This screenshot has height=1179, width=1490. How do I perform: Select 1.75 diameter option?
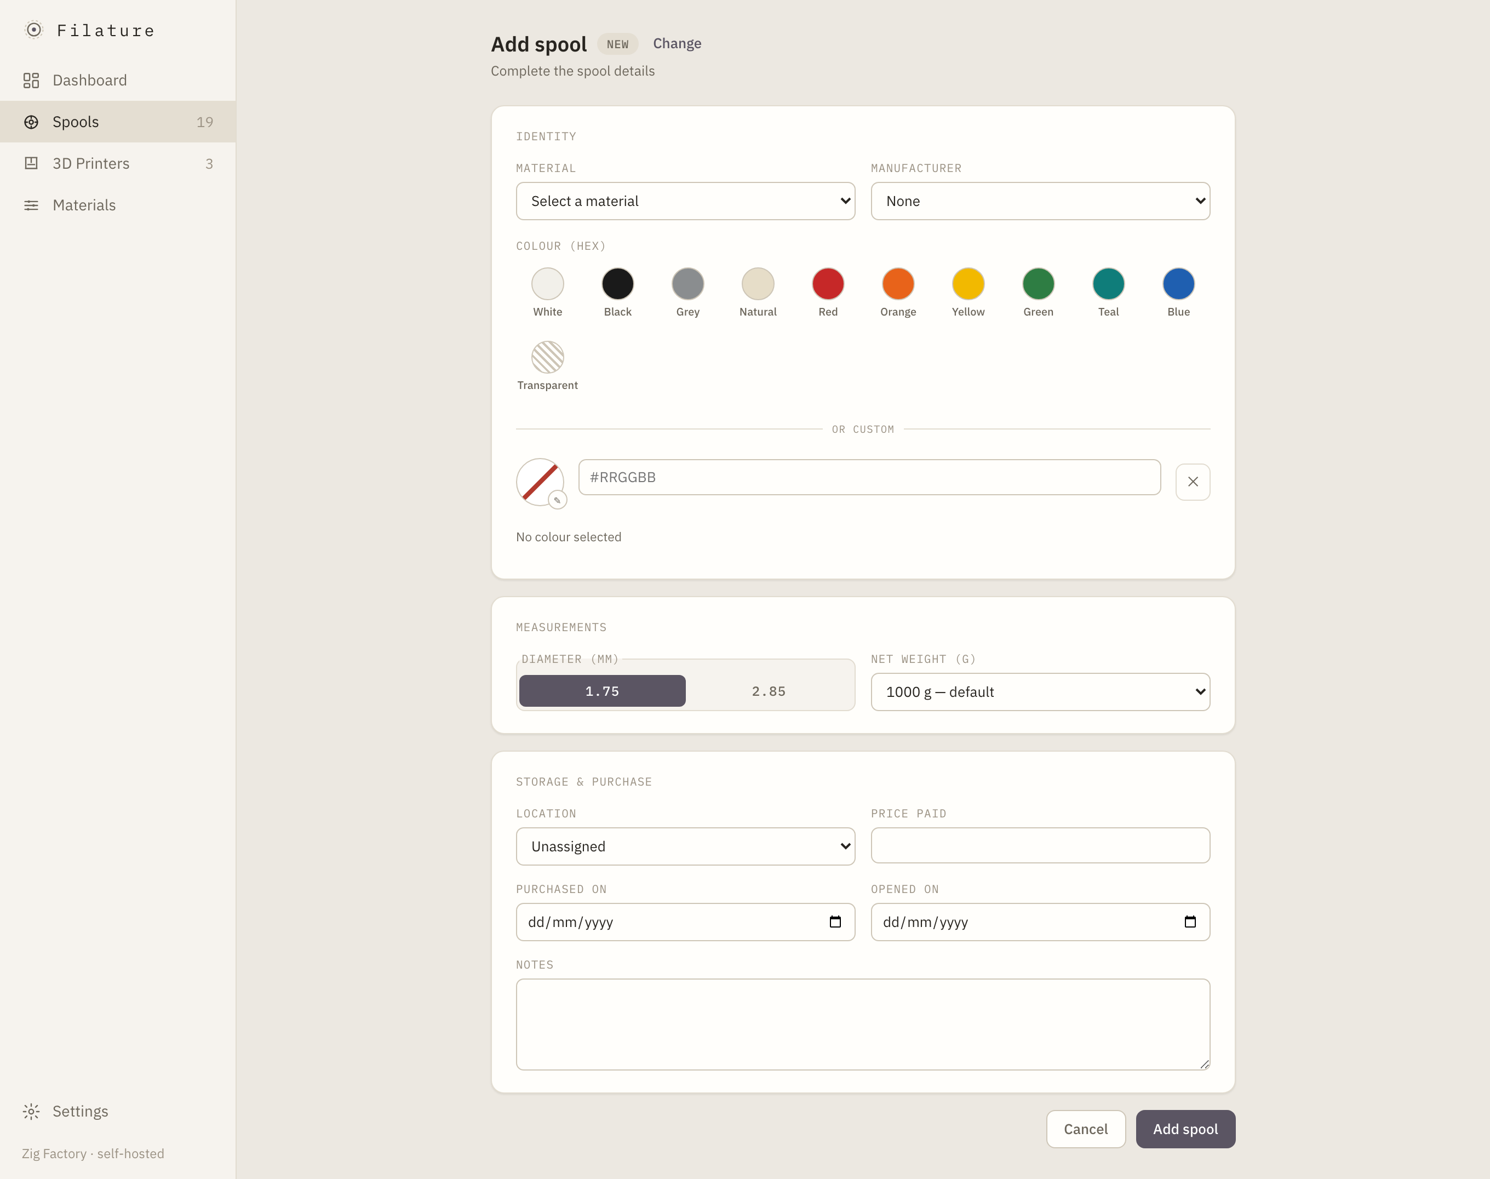[x=603, y=691]
